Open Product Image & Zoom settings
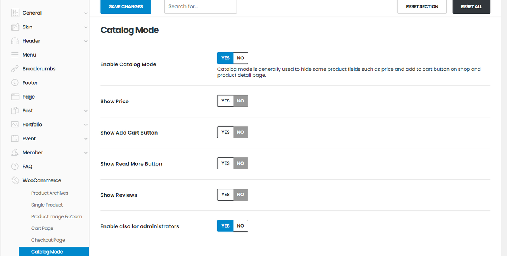Viewport: 507px width, 256px height. point(57,216)
